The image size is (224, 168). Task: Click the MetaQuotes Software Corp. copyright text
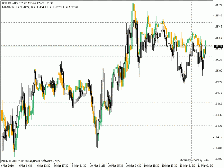pos(31,161)
